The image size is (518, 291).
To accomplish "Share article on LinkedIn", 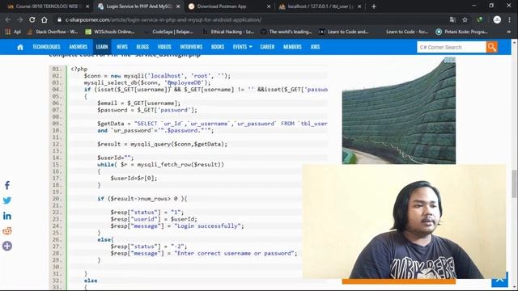I will pos(7,216).
